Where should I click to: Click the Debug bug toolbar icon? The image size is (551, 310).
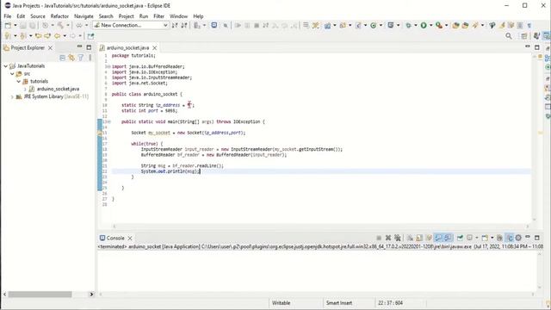coord(408,25)
